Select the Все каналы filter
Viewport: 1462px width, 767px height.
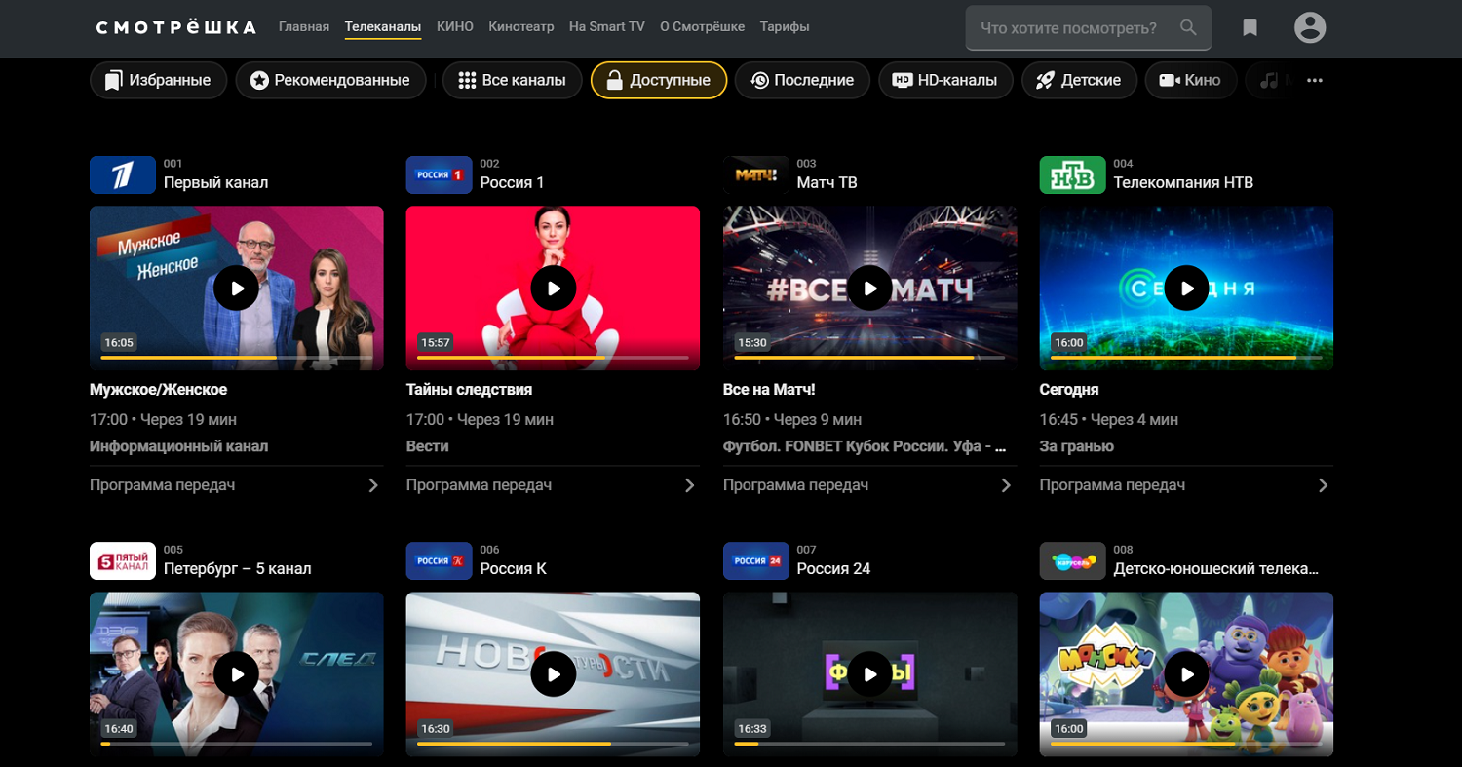[512, 80]
